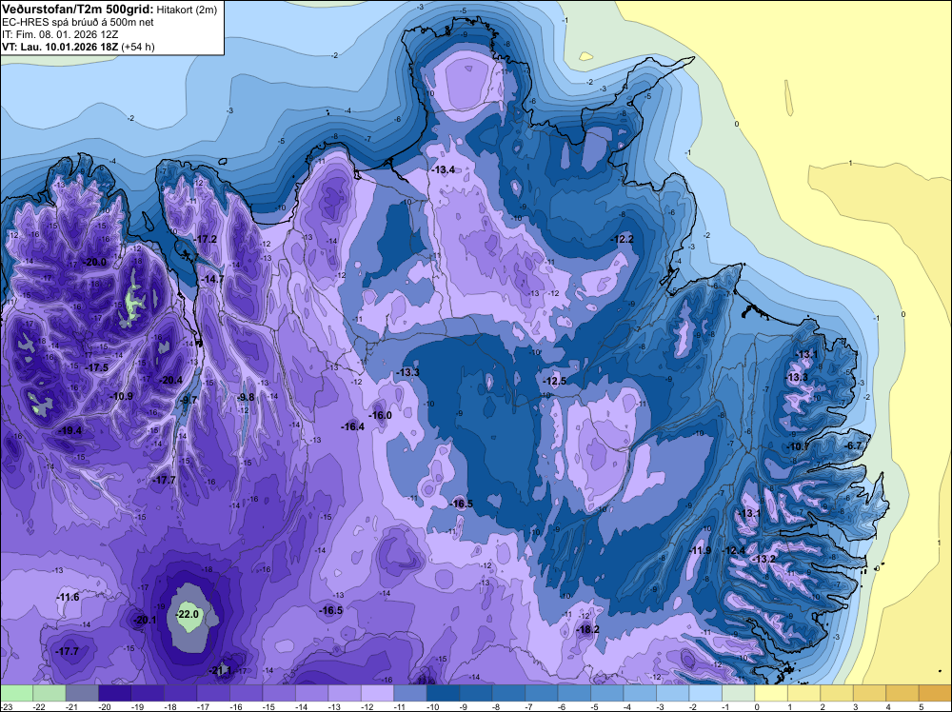The height and width of the screenshot is (712, 952).
Task: Click the legend label -23
Action: click(6, 706)
